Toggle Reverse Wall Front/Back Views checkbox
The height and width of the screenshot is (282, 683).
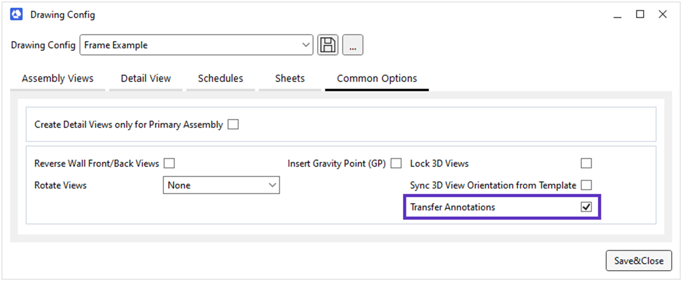(169, 163)
